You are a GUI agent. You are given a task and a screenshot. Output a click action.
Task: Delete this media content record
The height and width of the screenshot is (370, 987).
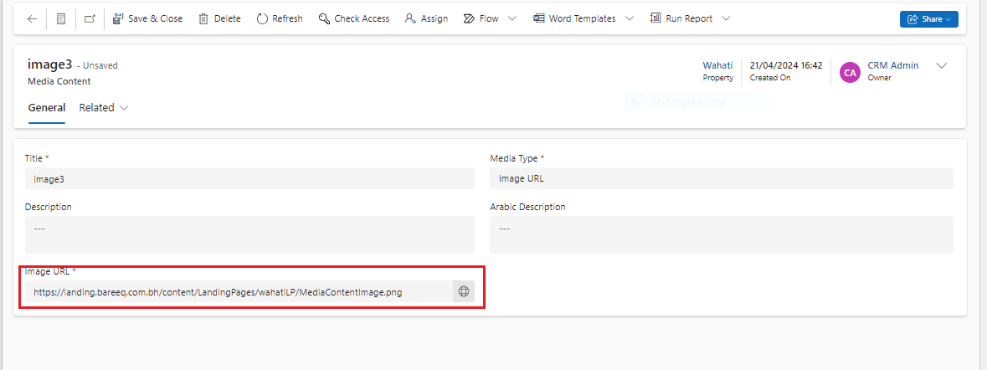[x=219, y=18]
